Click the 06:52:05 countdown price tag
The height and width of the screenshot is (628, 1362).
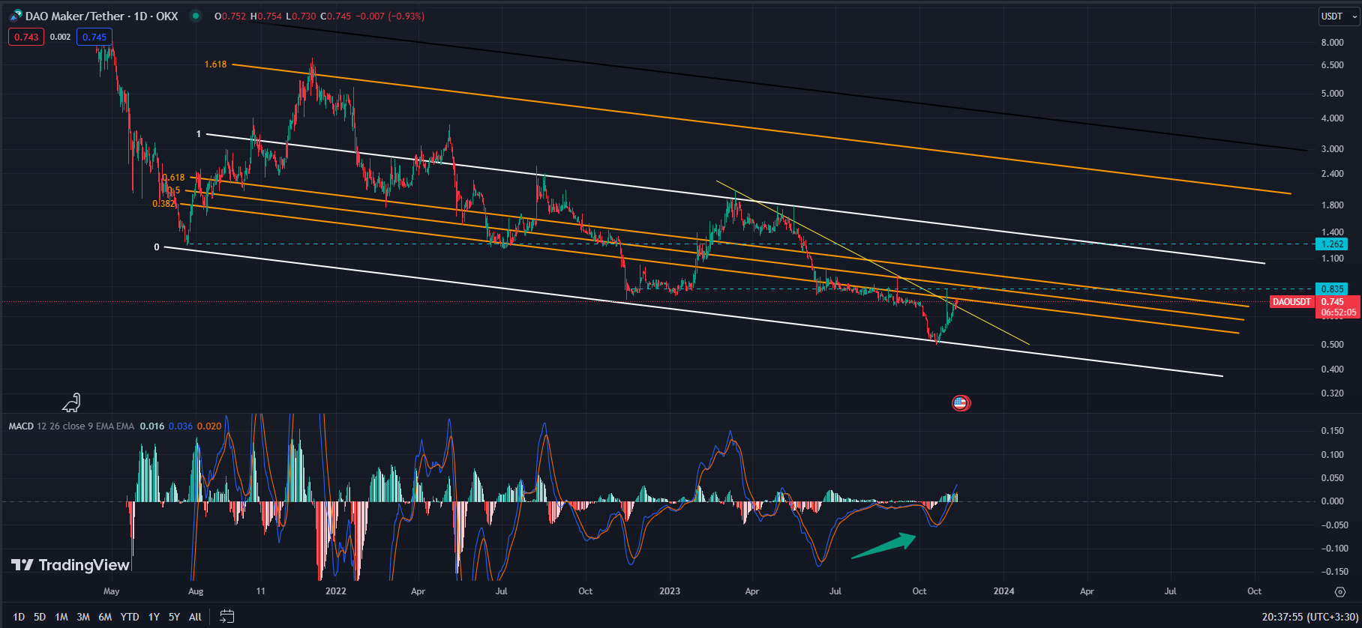click(1338, 313)
